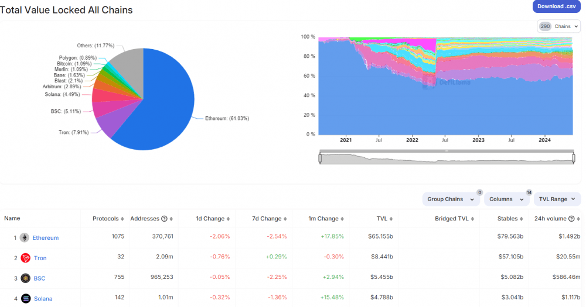Viewport: 586px width, 307px height.
Task: Click Tron stables value $57.105b
Action: click(x=511, y=257)
